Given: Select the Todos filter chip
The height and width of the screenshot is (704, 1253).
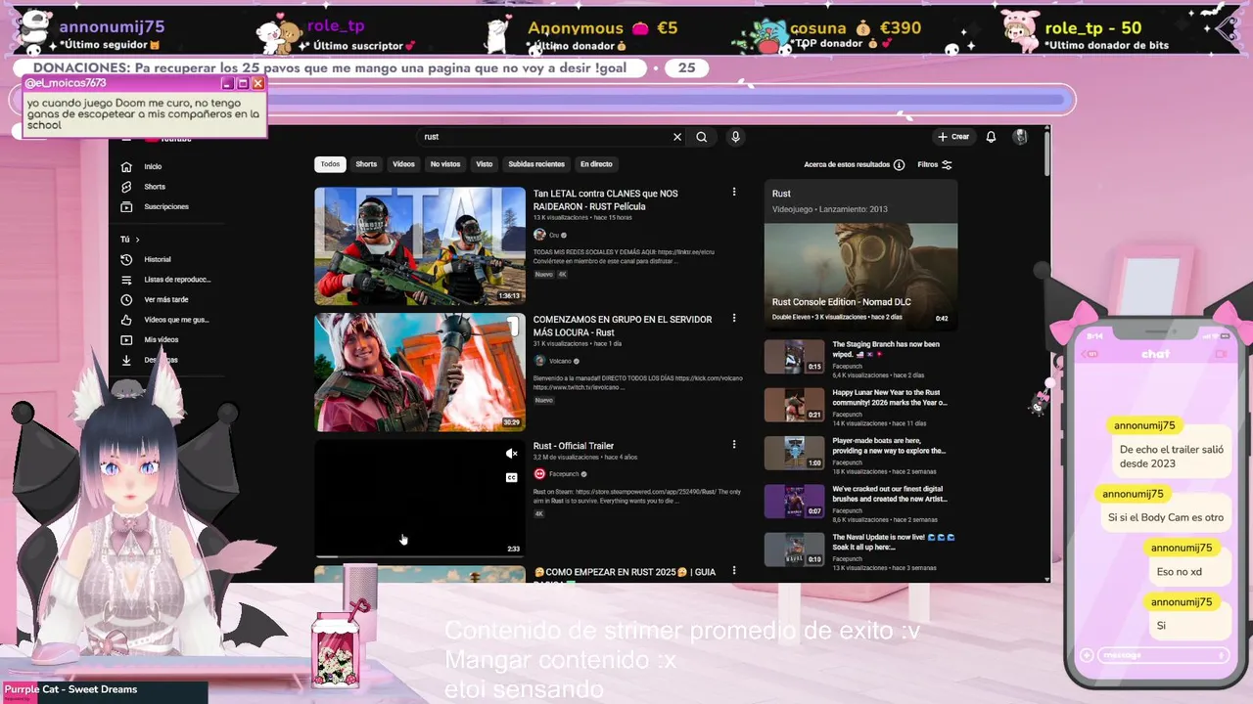Looking at the screenshot, I should pyautogui.click(x=331, y=164).
